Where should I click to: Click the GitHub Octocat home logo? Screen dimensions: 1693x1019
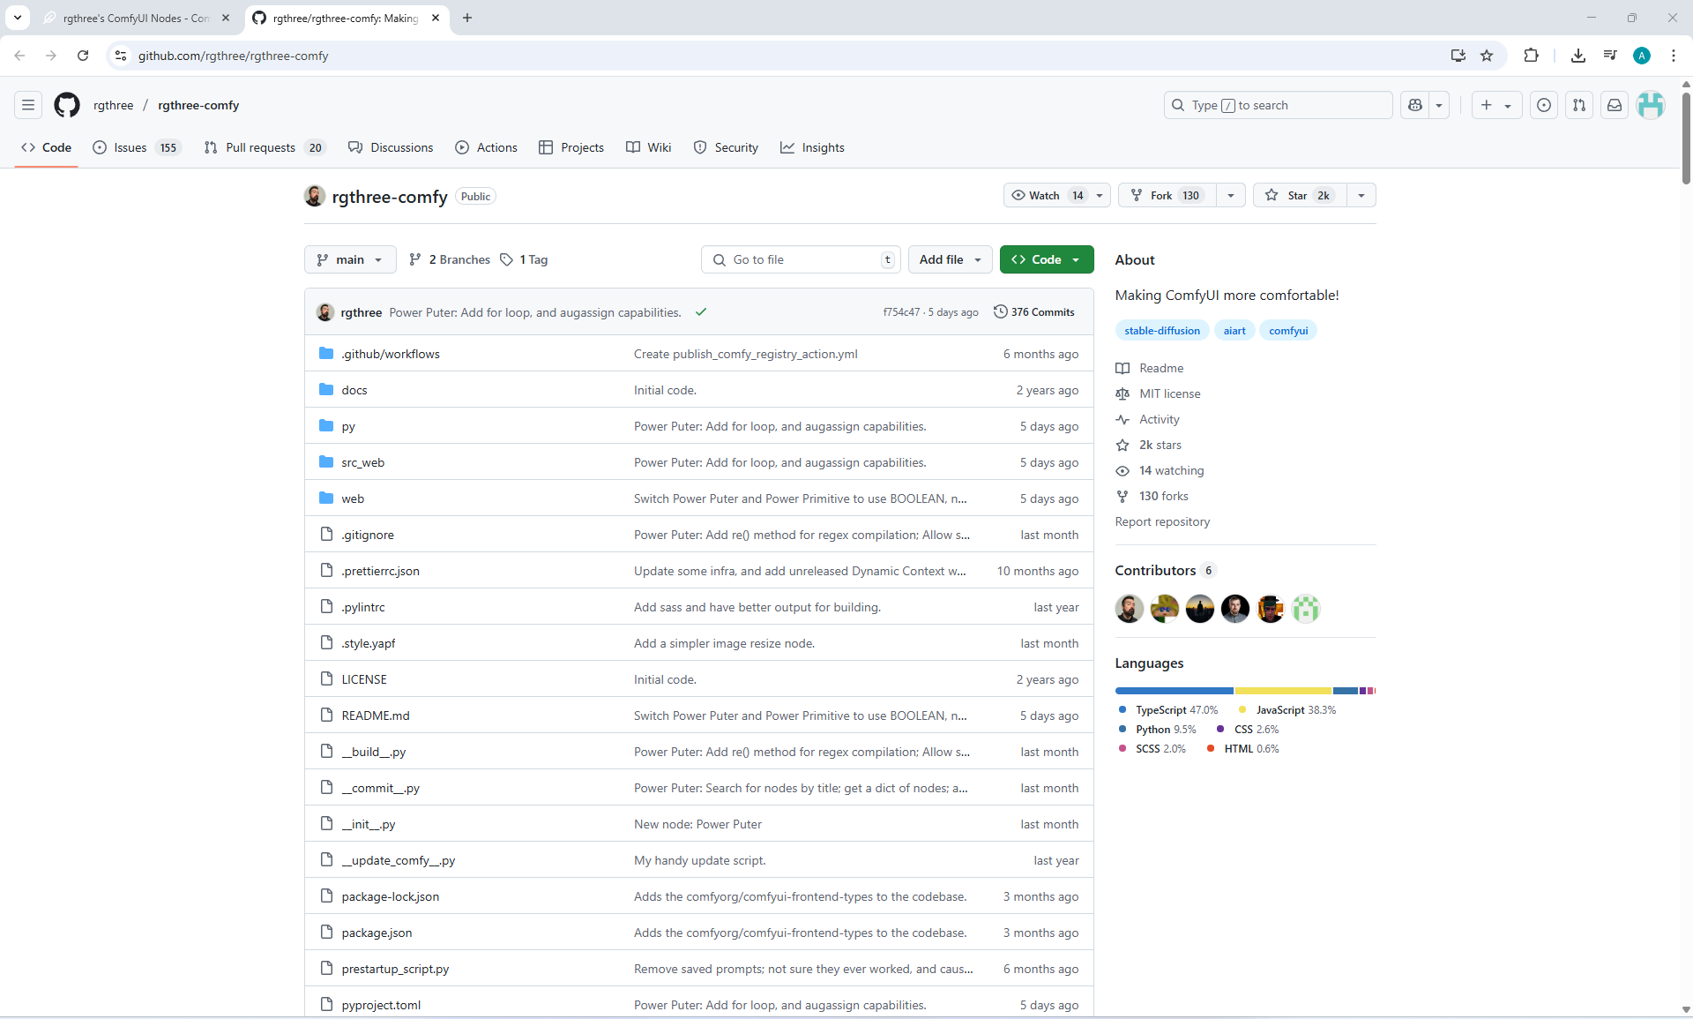pyautogui.click(x=67, y=105)
